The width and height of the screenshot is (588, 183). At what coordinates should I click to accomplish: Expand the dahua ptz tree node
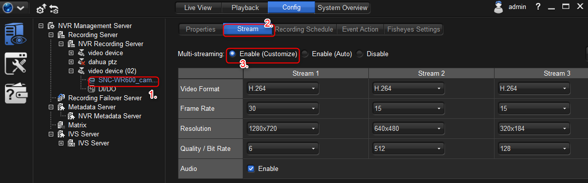click(x=71, y=62)
